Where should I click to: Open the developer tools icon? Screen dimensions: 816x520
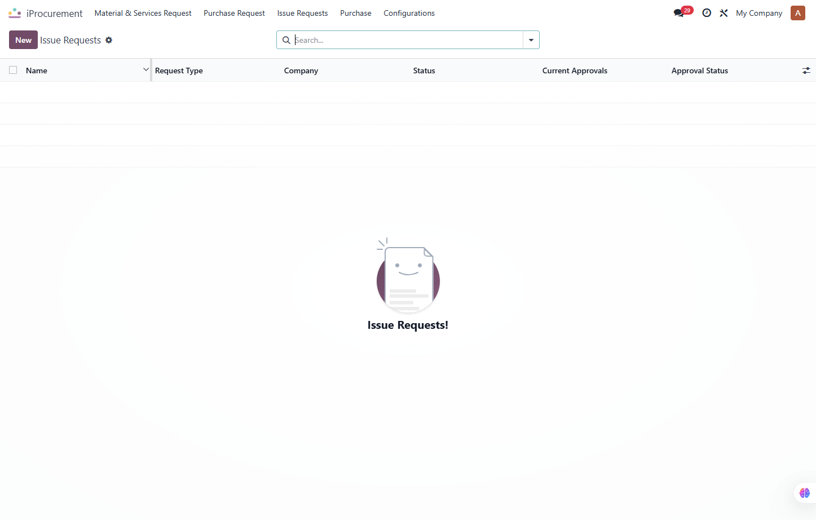724,13
